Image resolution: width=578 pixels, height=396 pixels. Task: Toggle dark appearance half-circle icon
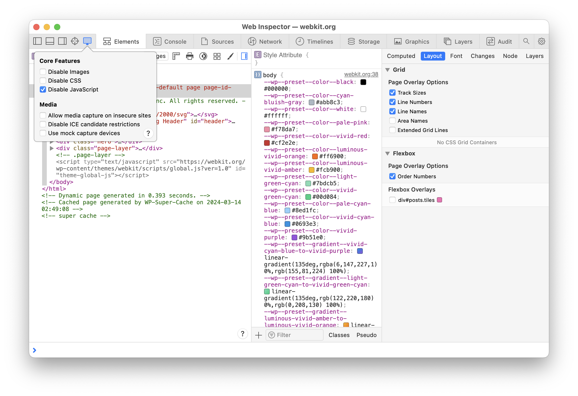[x=203, y=56]
